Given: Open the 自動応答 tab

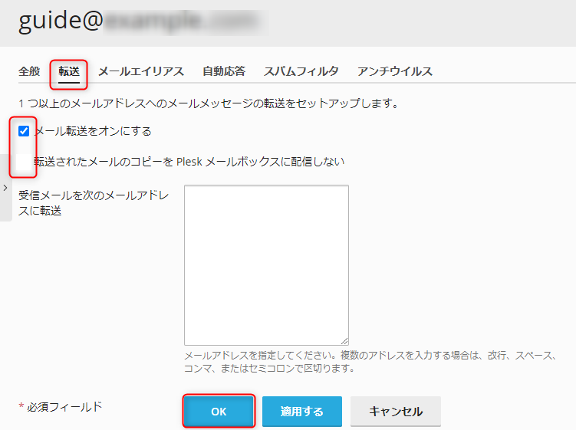Looking at the screenshot, I should (x=224, y=71).
